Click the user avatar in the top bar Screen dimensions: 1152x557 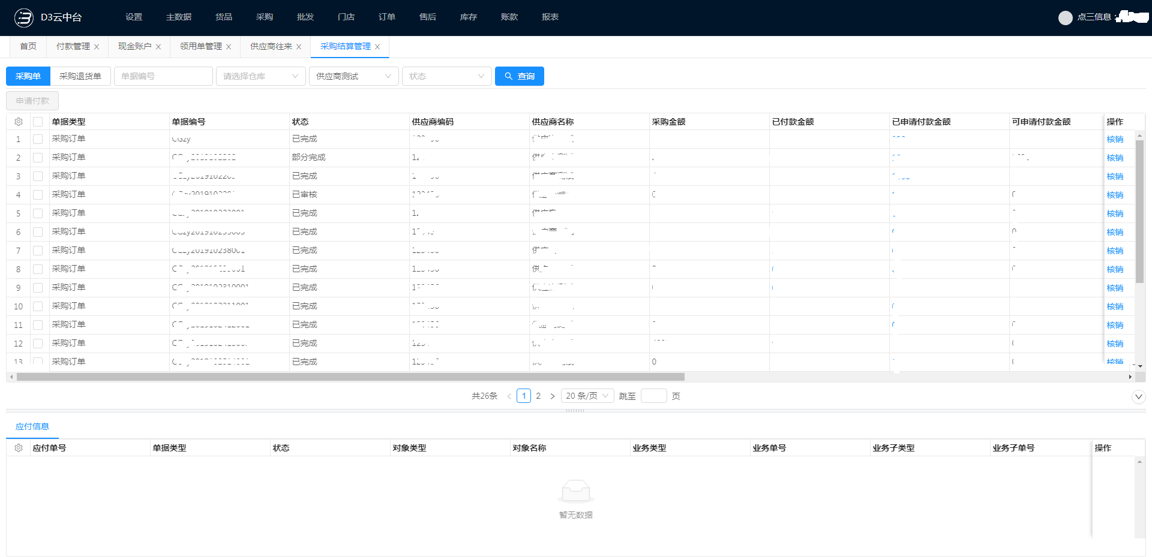(x=1065, y=18)
